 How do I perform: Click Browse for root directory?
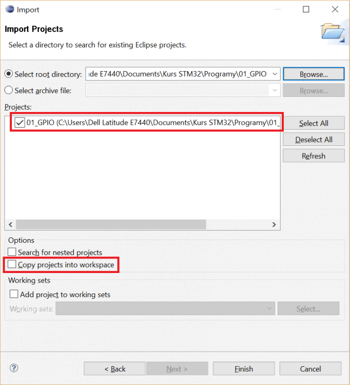[313, 74]
